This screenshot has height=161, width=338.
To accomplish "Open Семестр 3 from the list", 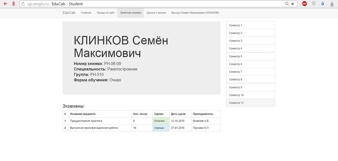I will [250, 41].
